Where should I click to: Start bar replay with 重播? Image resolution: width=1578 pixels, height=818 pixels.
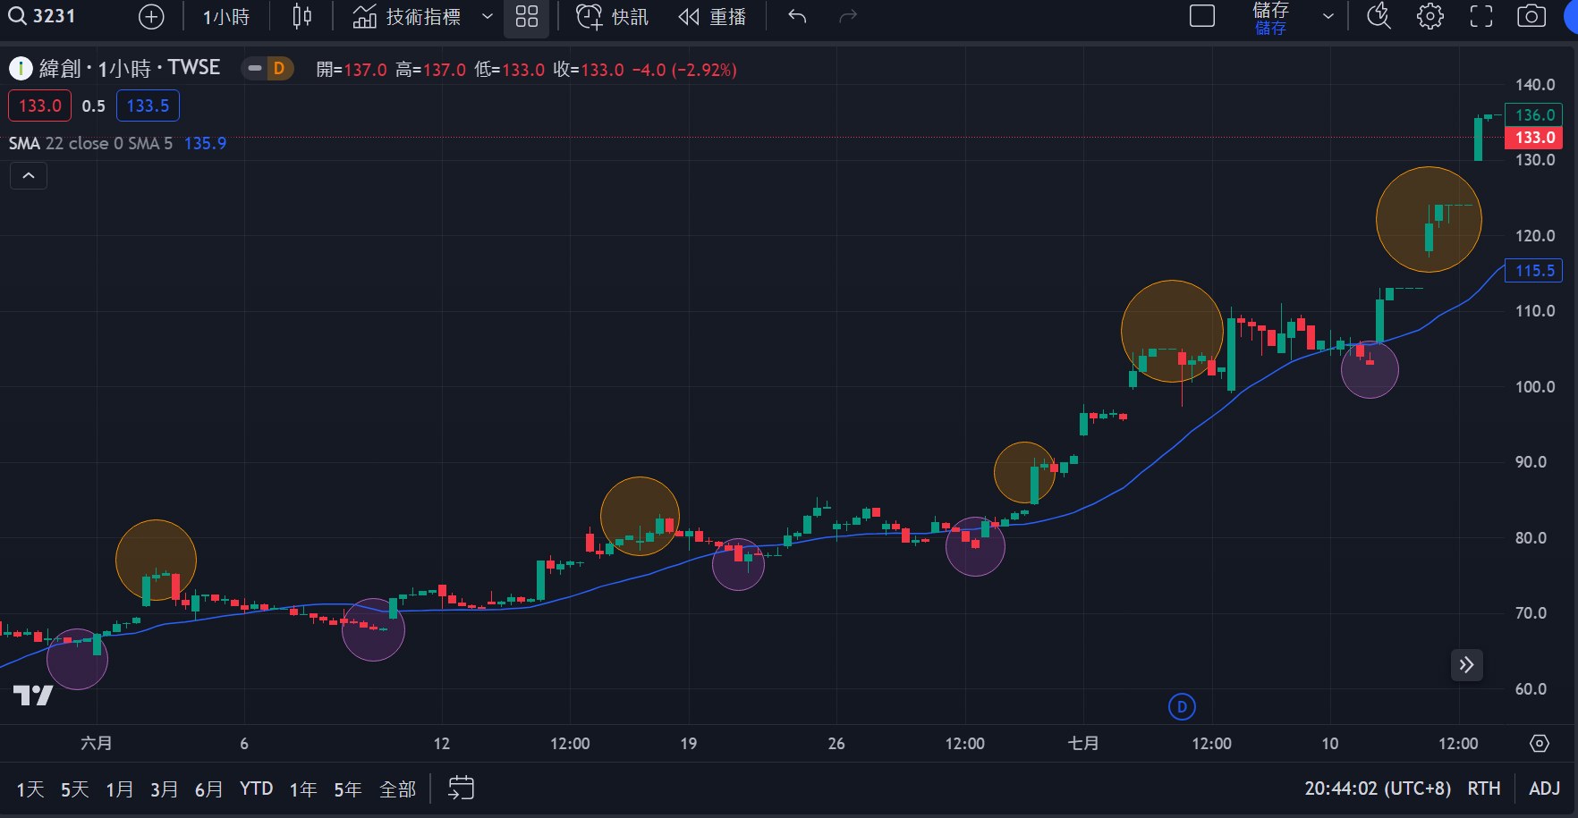tap(712, 17)
